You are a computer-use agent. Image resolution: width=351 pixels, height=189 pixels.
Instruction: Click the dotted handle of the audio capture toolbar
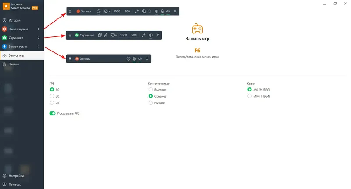pos(70,59)
